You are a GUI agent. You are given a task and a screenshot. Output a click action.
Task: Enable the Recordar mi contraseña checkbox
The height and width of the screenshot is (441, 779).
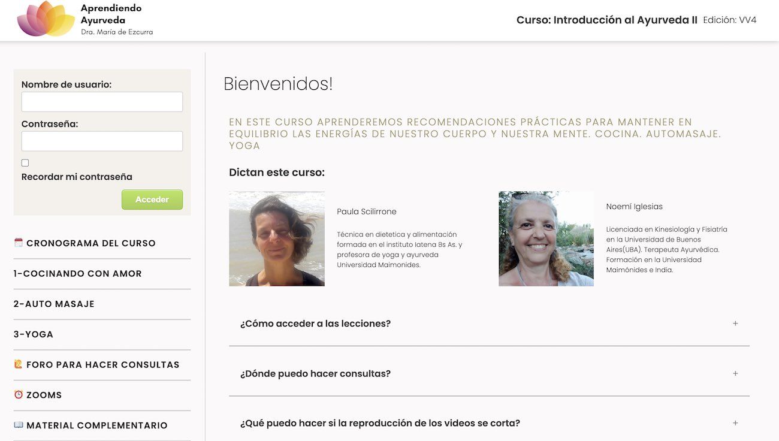[x=25, y=163]
